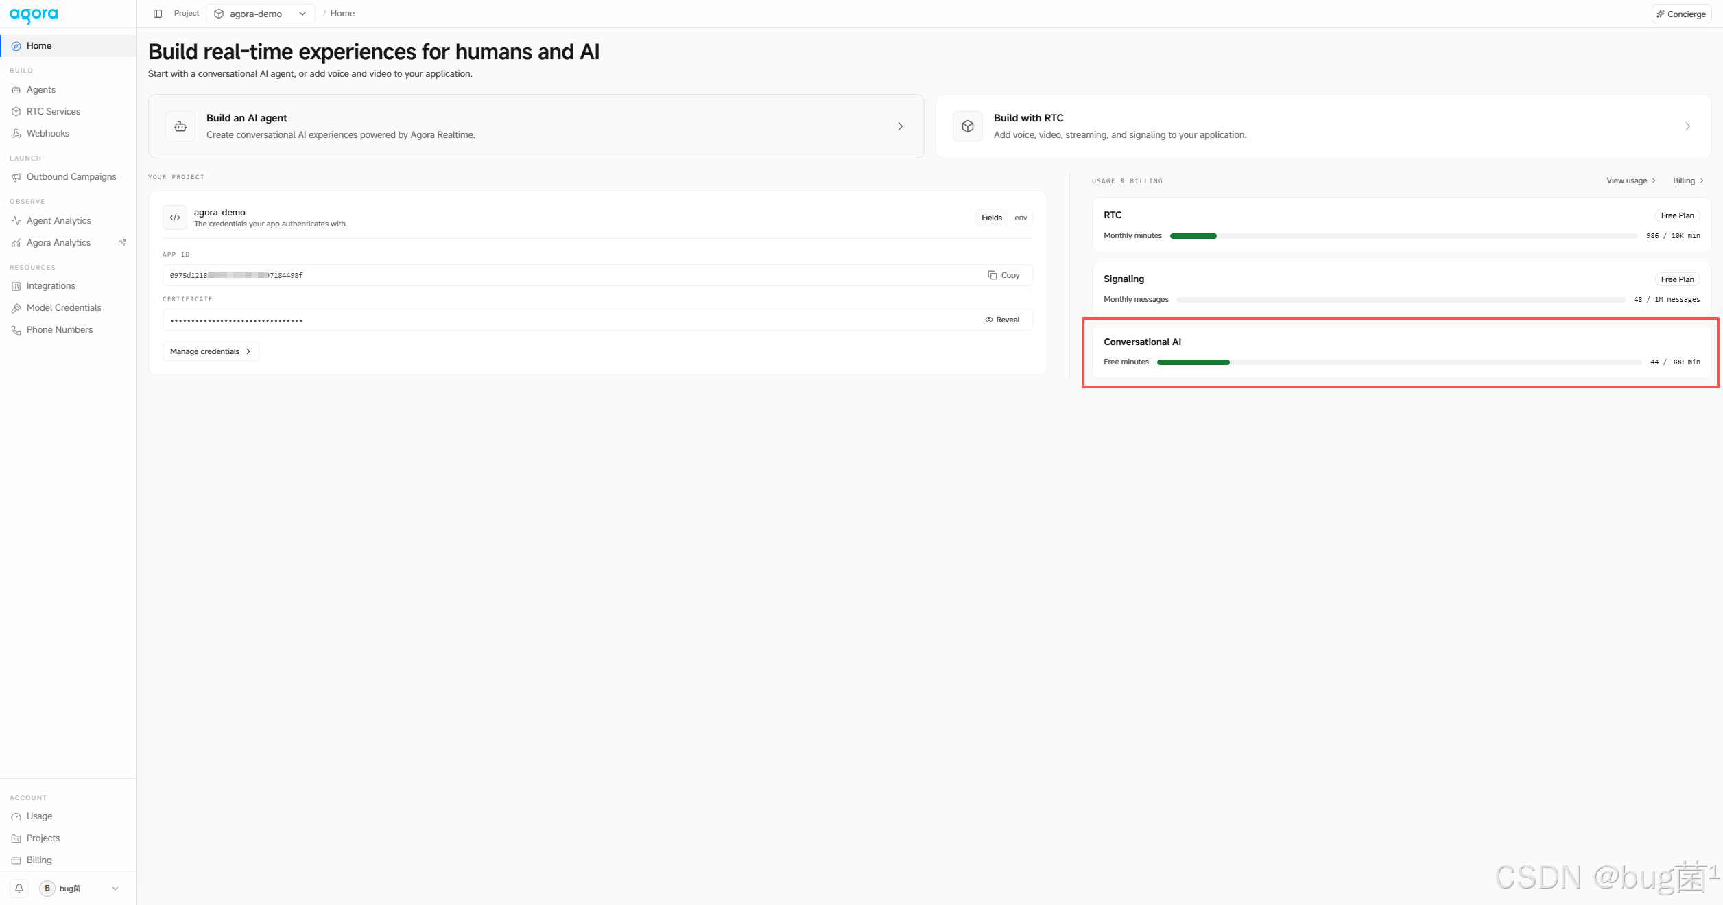Click the "48 / 1M messages" Signaling value
The width and height of the screenshot is (1723, 905).
click(x=1667, y=300)
